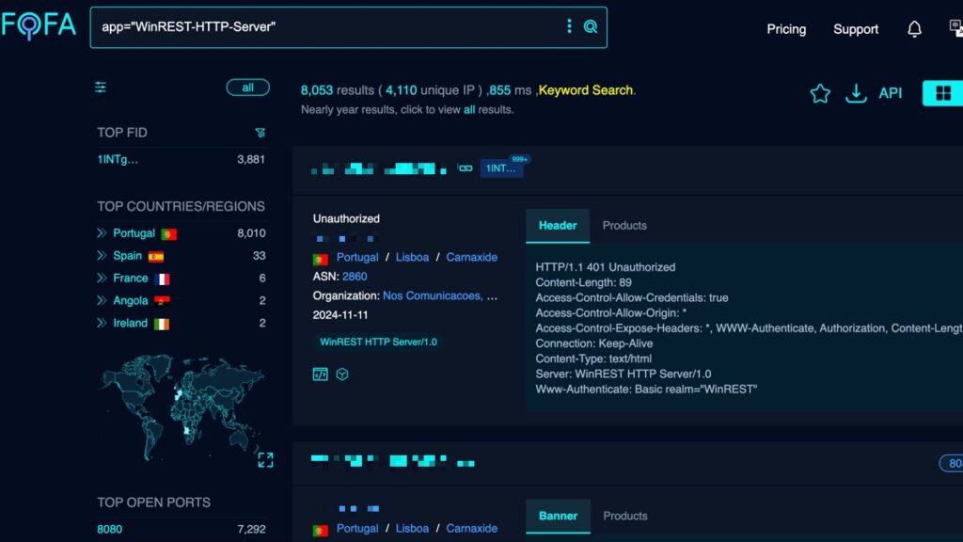Screen dimensions: 963x542
Task: Open the Pricing menu item
Action: [786, 29]
